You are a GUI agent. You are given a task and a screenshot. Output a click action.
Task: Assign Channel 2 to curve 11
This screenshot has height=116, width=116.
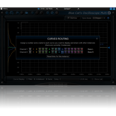pos(66,52)
